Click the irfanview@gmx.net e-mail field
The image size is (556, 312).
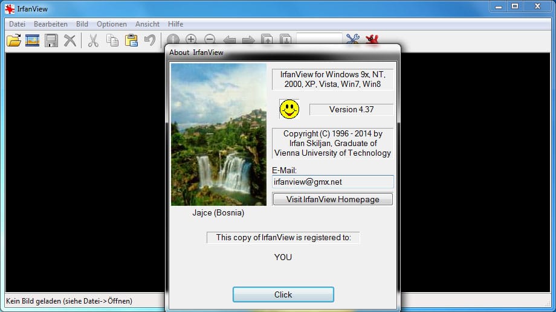pos(332,182)
